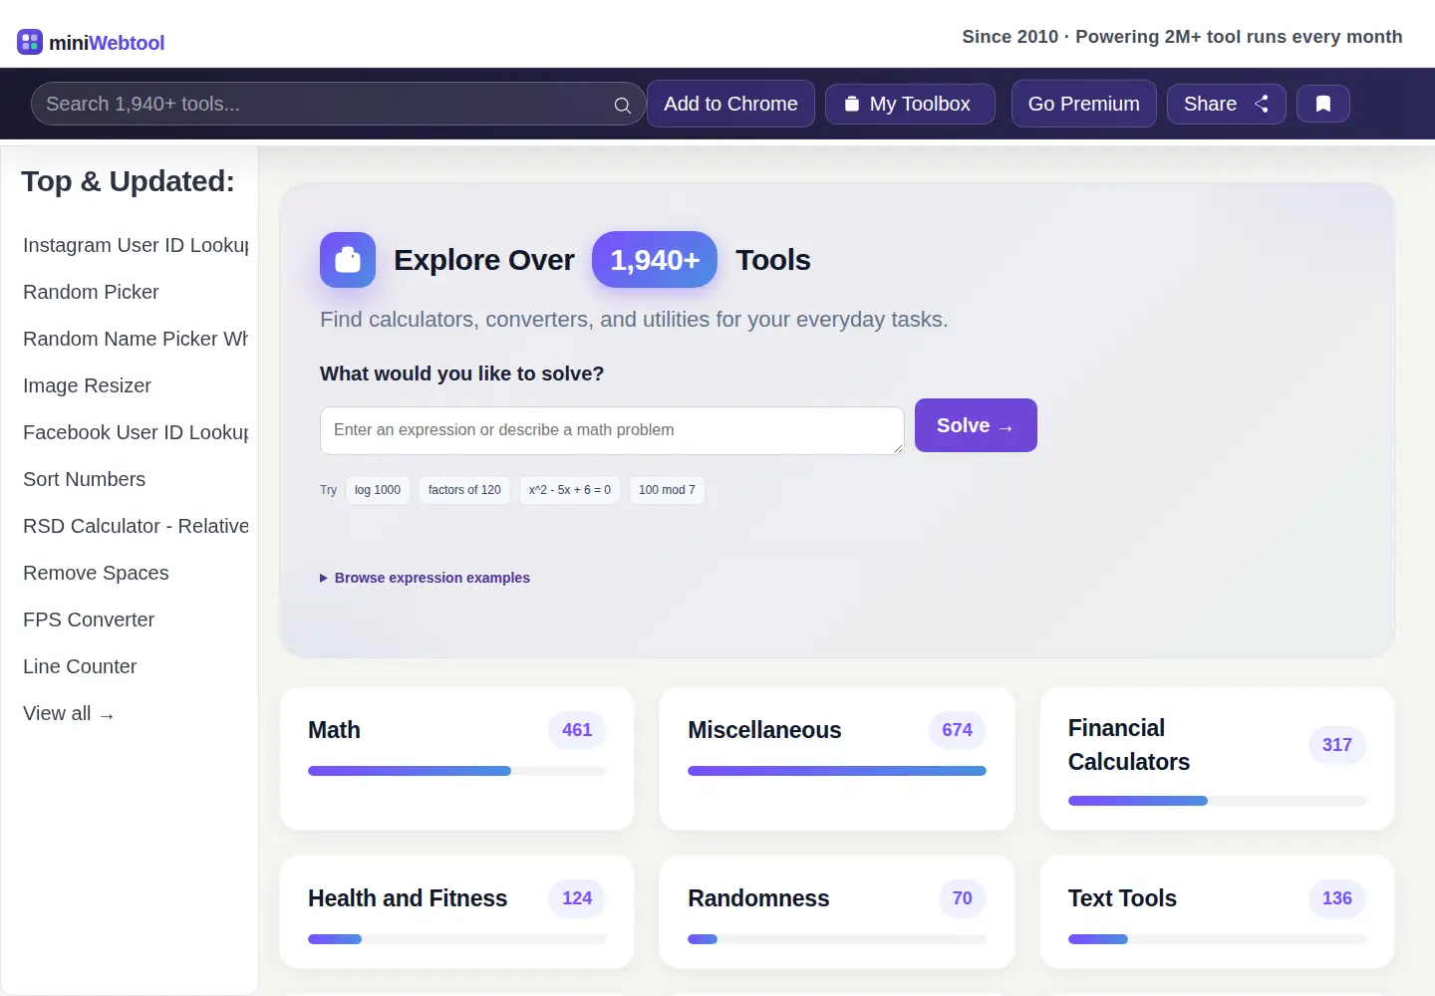Focus the Search 1,940+ tools field
Screen dimensions: 1435x996
point(339,104)
